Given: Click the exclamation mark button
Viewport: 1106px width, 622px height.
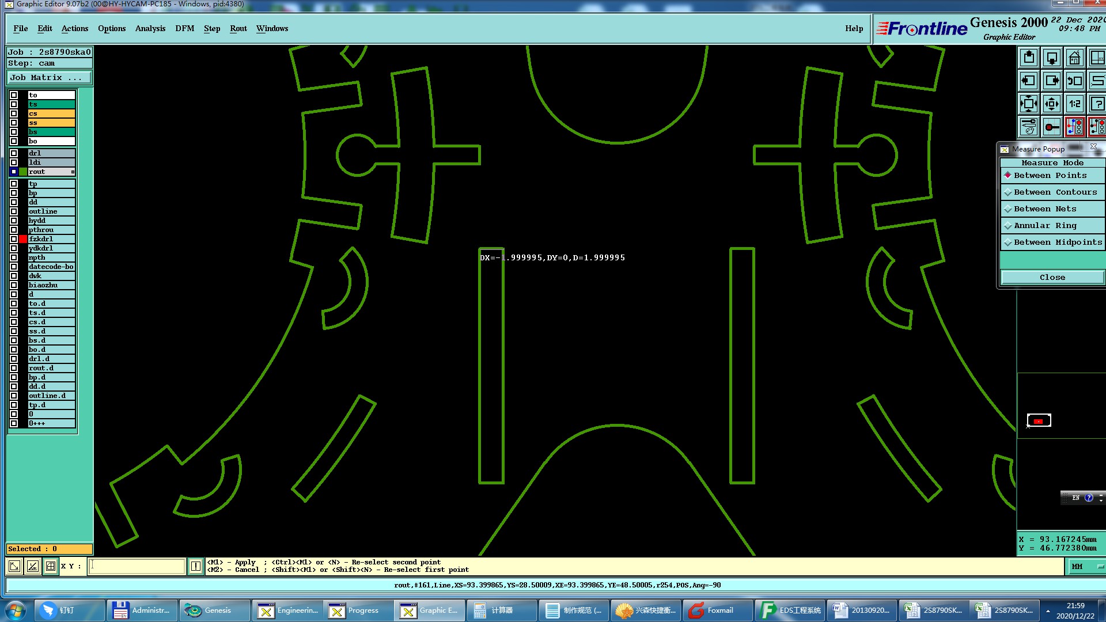Looking at the screenshot, I should click(x=196, y=566).
